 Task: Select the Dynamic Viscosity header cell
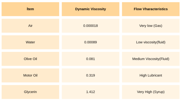click(x=90, y=9)
